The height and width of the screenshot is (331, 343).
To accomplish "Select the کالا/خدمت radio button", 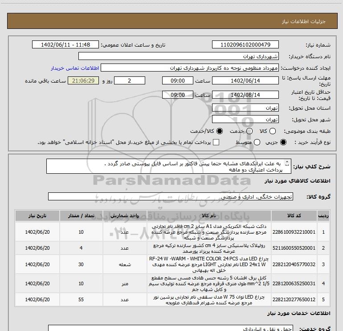I will click(x=220, y=131).
